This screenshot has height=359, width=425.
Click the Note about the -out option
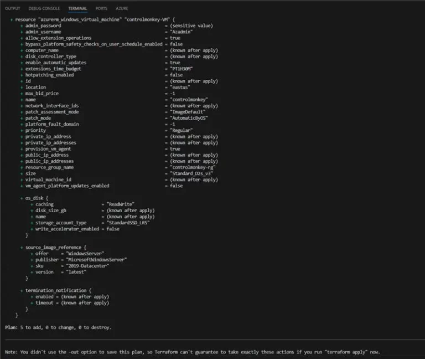[192, 352]
